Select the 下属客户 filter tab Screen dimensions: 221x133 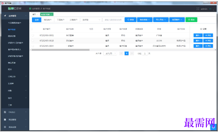[61, 20]
